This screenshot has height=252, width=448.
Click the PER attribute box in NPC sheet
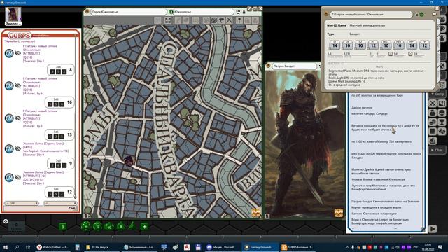point(399,45)
